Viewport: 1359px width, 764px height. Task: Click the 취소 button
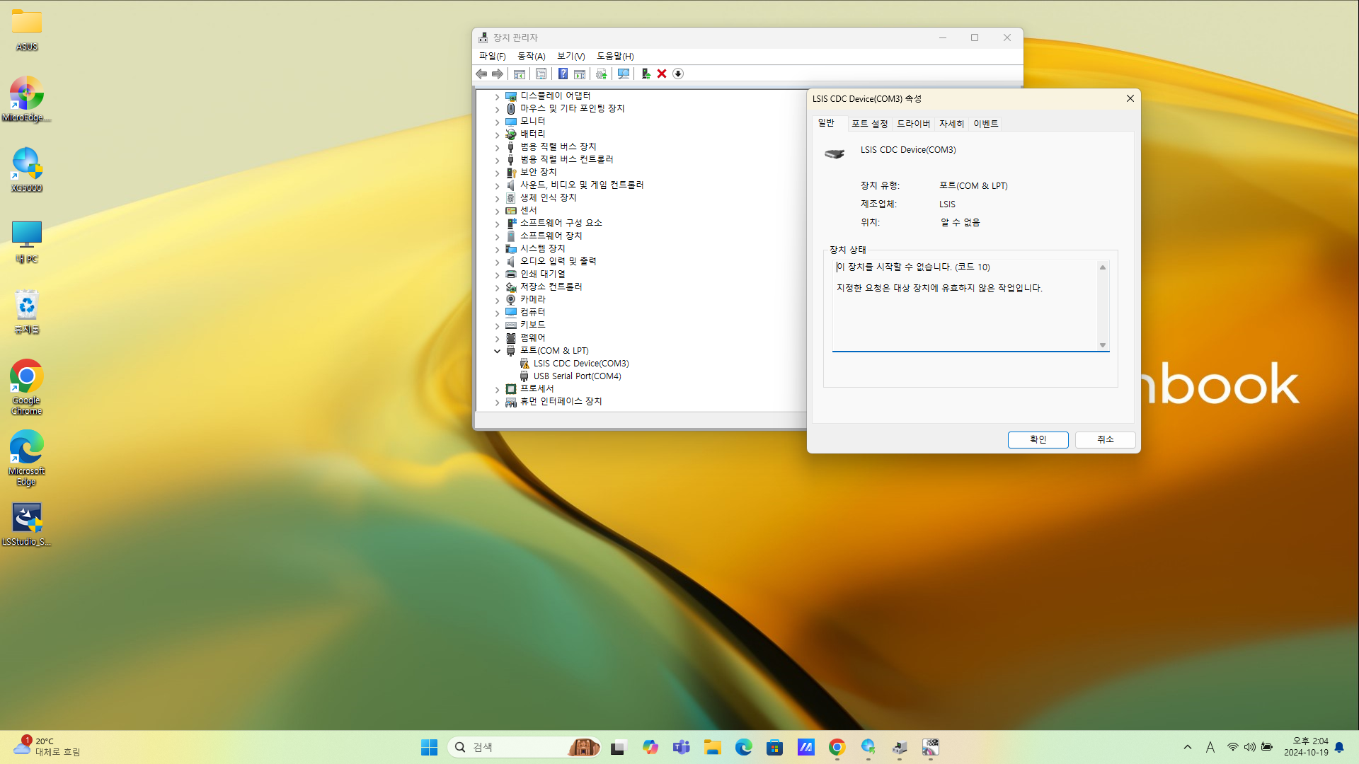coord(1104,439)
